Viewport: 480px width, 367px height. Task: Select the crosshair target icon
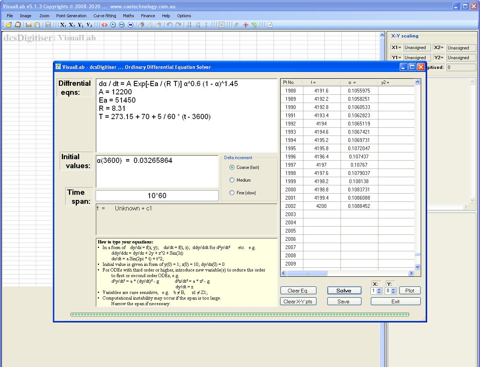(246, 25)
